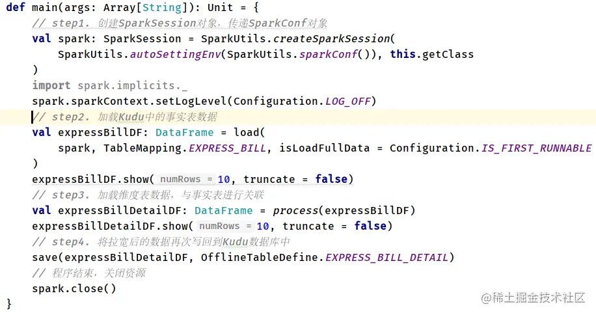Click 'load(' function call

tap(249, 132)
